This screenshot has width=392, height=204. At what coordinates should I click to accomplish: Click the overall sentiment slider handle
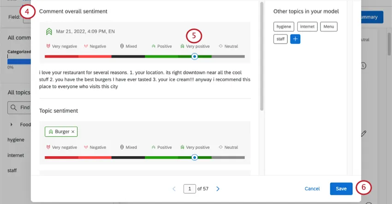pos(195,57)
